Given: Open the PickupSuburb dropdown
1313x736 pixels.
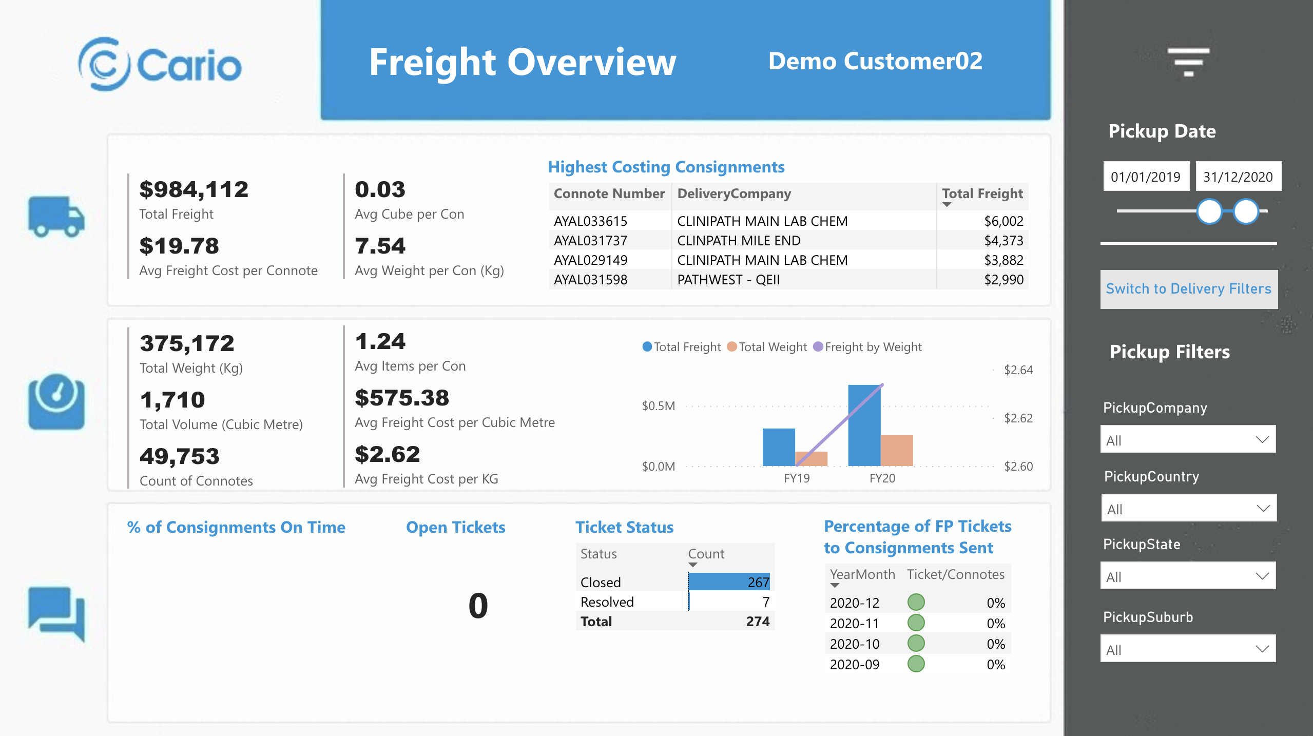Looking at the screenshot, I should coord(1188,649).
